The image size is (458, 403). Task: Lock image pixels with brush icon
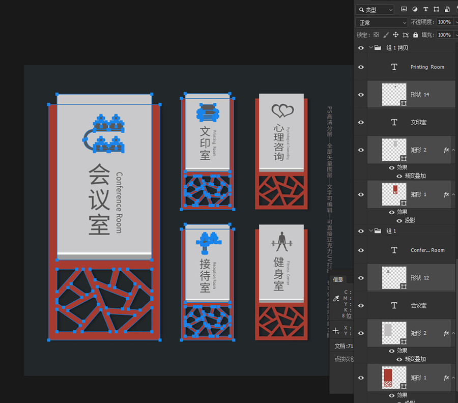click(x=386, y=35)
